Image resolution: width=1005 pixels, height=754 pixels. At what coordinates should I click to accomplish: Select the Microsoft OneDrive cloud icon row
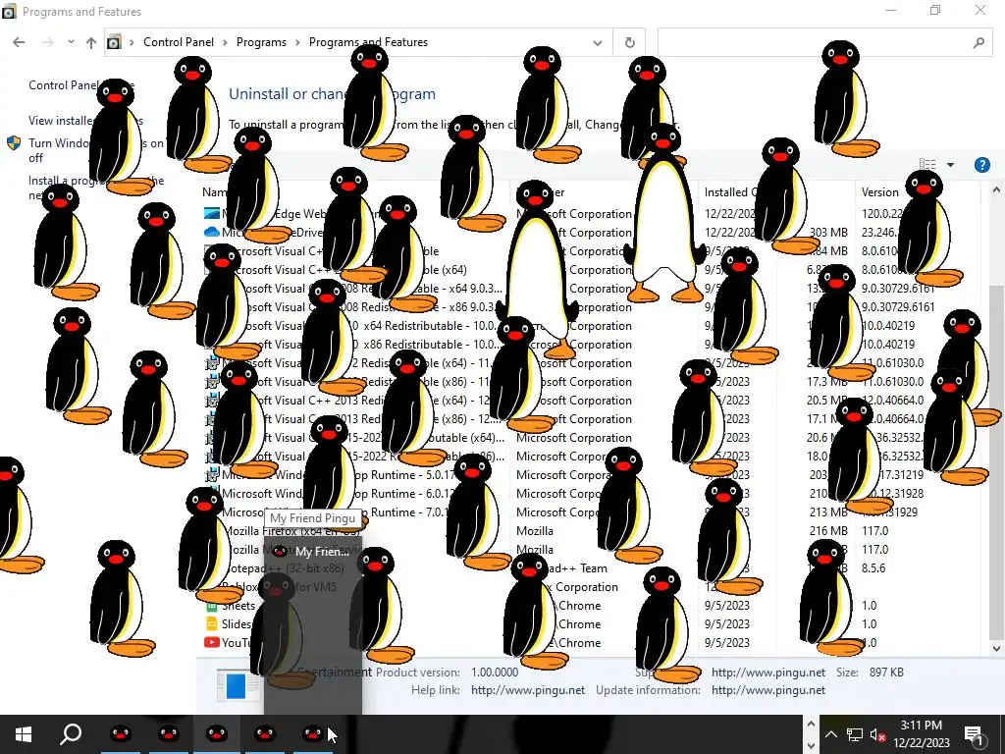(212, 232)
